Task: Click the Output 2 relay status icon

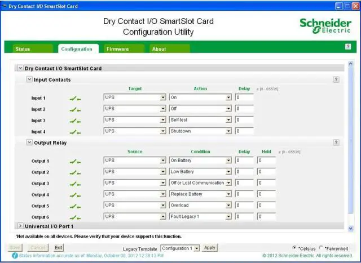Action: pyautogui.click(x=74, y=172)
